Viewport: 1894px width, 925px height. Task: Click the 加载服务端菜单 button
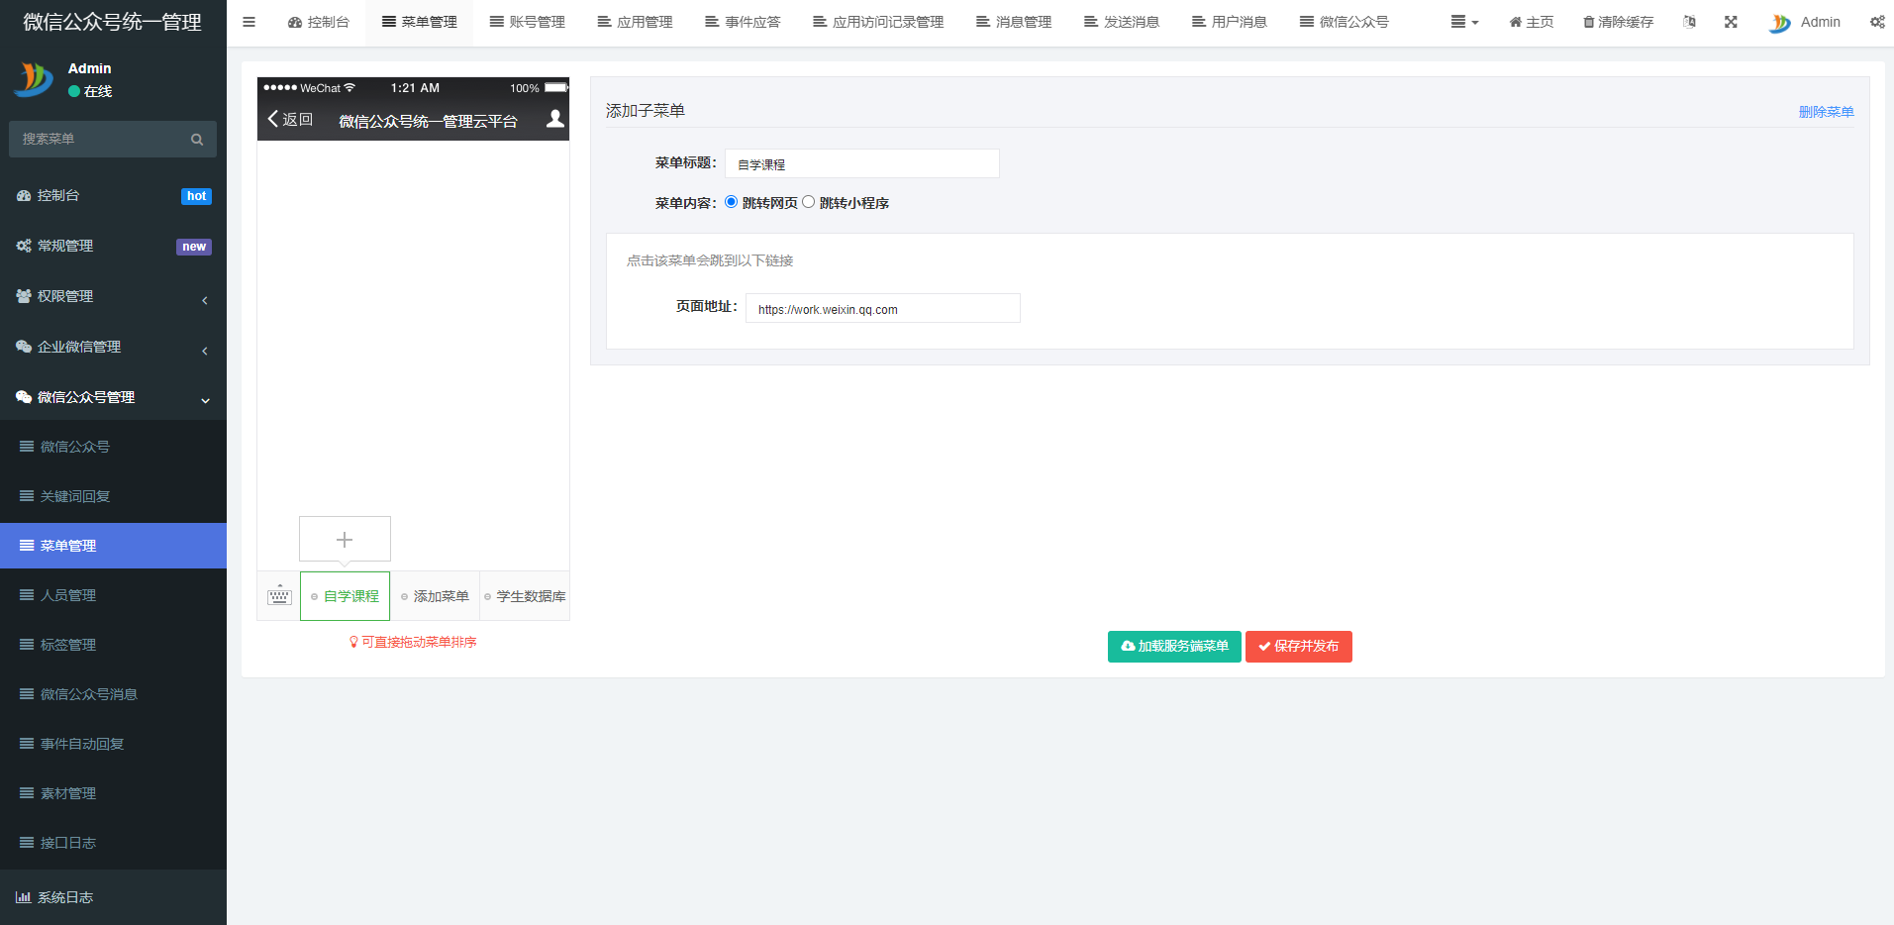coord(1174,647)
